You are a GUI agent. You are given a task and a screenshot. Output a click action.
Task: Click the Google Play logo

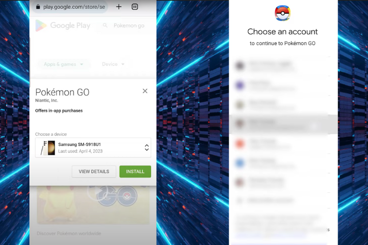click(63, 25)
